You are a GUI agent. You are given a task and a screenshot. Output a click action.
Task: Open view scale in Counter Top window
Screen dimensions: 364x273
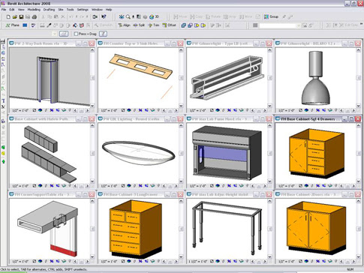110,110
